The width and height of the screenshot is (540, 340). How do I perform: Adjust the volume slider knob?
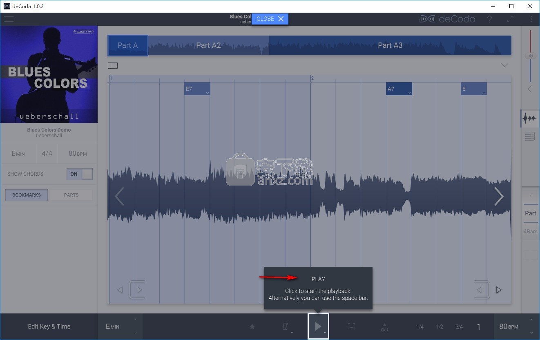click(530, 56)
